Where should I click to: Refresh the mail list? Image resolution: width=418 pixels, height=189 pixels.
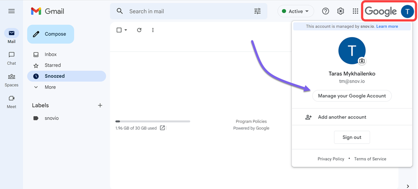tap(139, 30)
